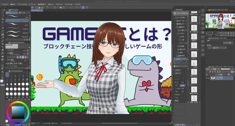
Task: Click Create new raster layer icon
Action: coord(217,74)
